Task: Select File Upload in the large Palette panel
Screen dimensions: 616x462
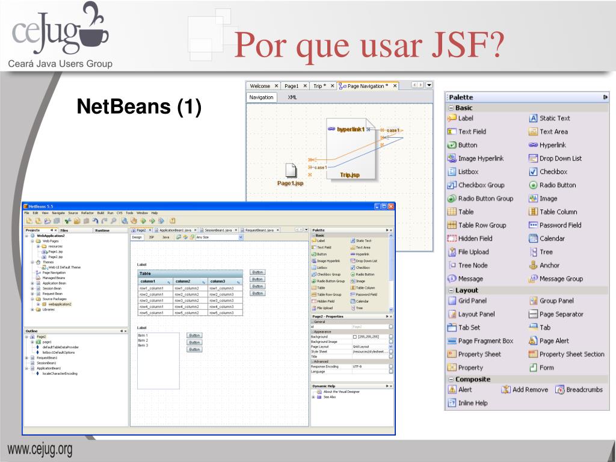Action: coord(468,252)
